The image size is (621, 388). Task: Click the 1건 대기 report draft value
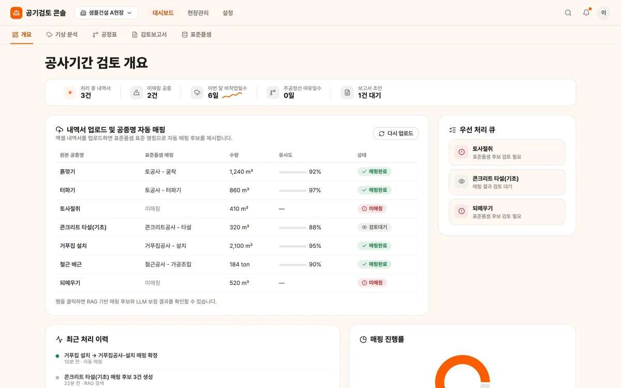pos(369,96)
